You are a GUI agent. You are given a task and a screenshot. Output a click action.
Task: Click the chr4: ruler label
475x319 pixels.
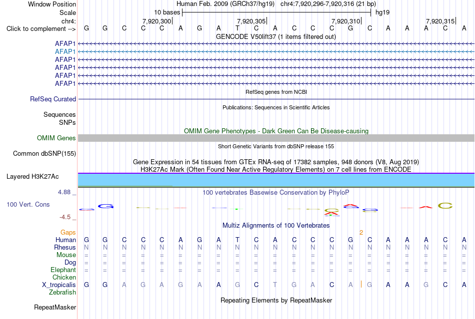[x=68, y=21]
